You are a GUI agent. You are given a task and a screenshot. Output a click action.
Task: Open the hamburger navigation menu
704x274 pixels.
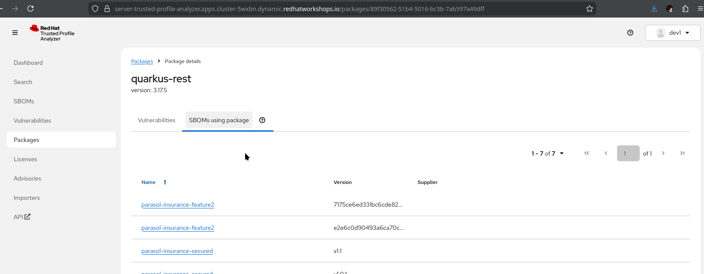(x=15, y=33)
